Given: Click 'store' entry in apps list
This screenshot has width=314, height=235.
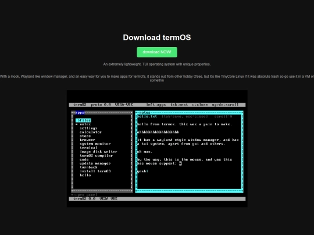Looking at the screenshot, I should (x=85, y=136).
